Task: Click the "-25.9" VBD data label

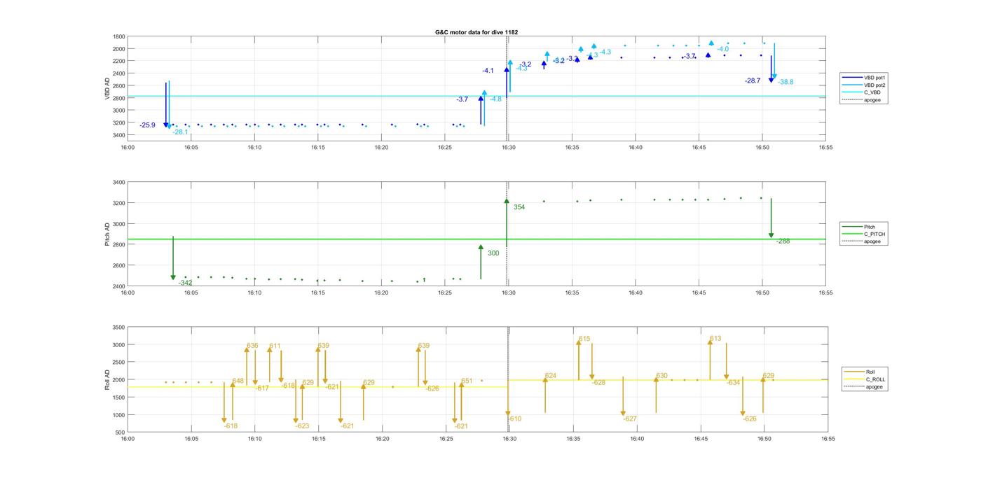Action: pos(147,125)
